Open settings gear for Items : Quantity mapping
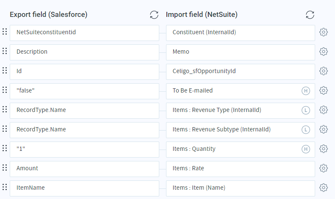Screen dimensions: 335x199 pyautogui.click(x=324, y=149)
